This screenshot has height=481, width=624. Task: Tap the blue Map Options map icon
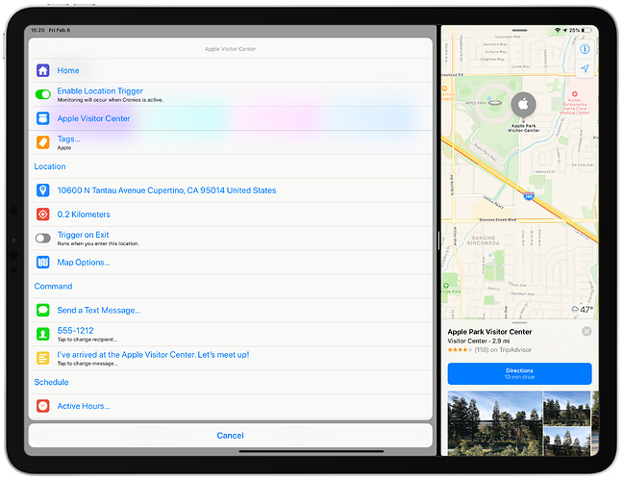43,262
